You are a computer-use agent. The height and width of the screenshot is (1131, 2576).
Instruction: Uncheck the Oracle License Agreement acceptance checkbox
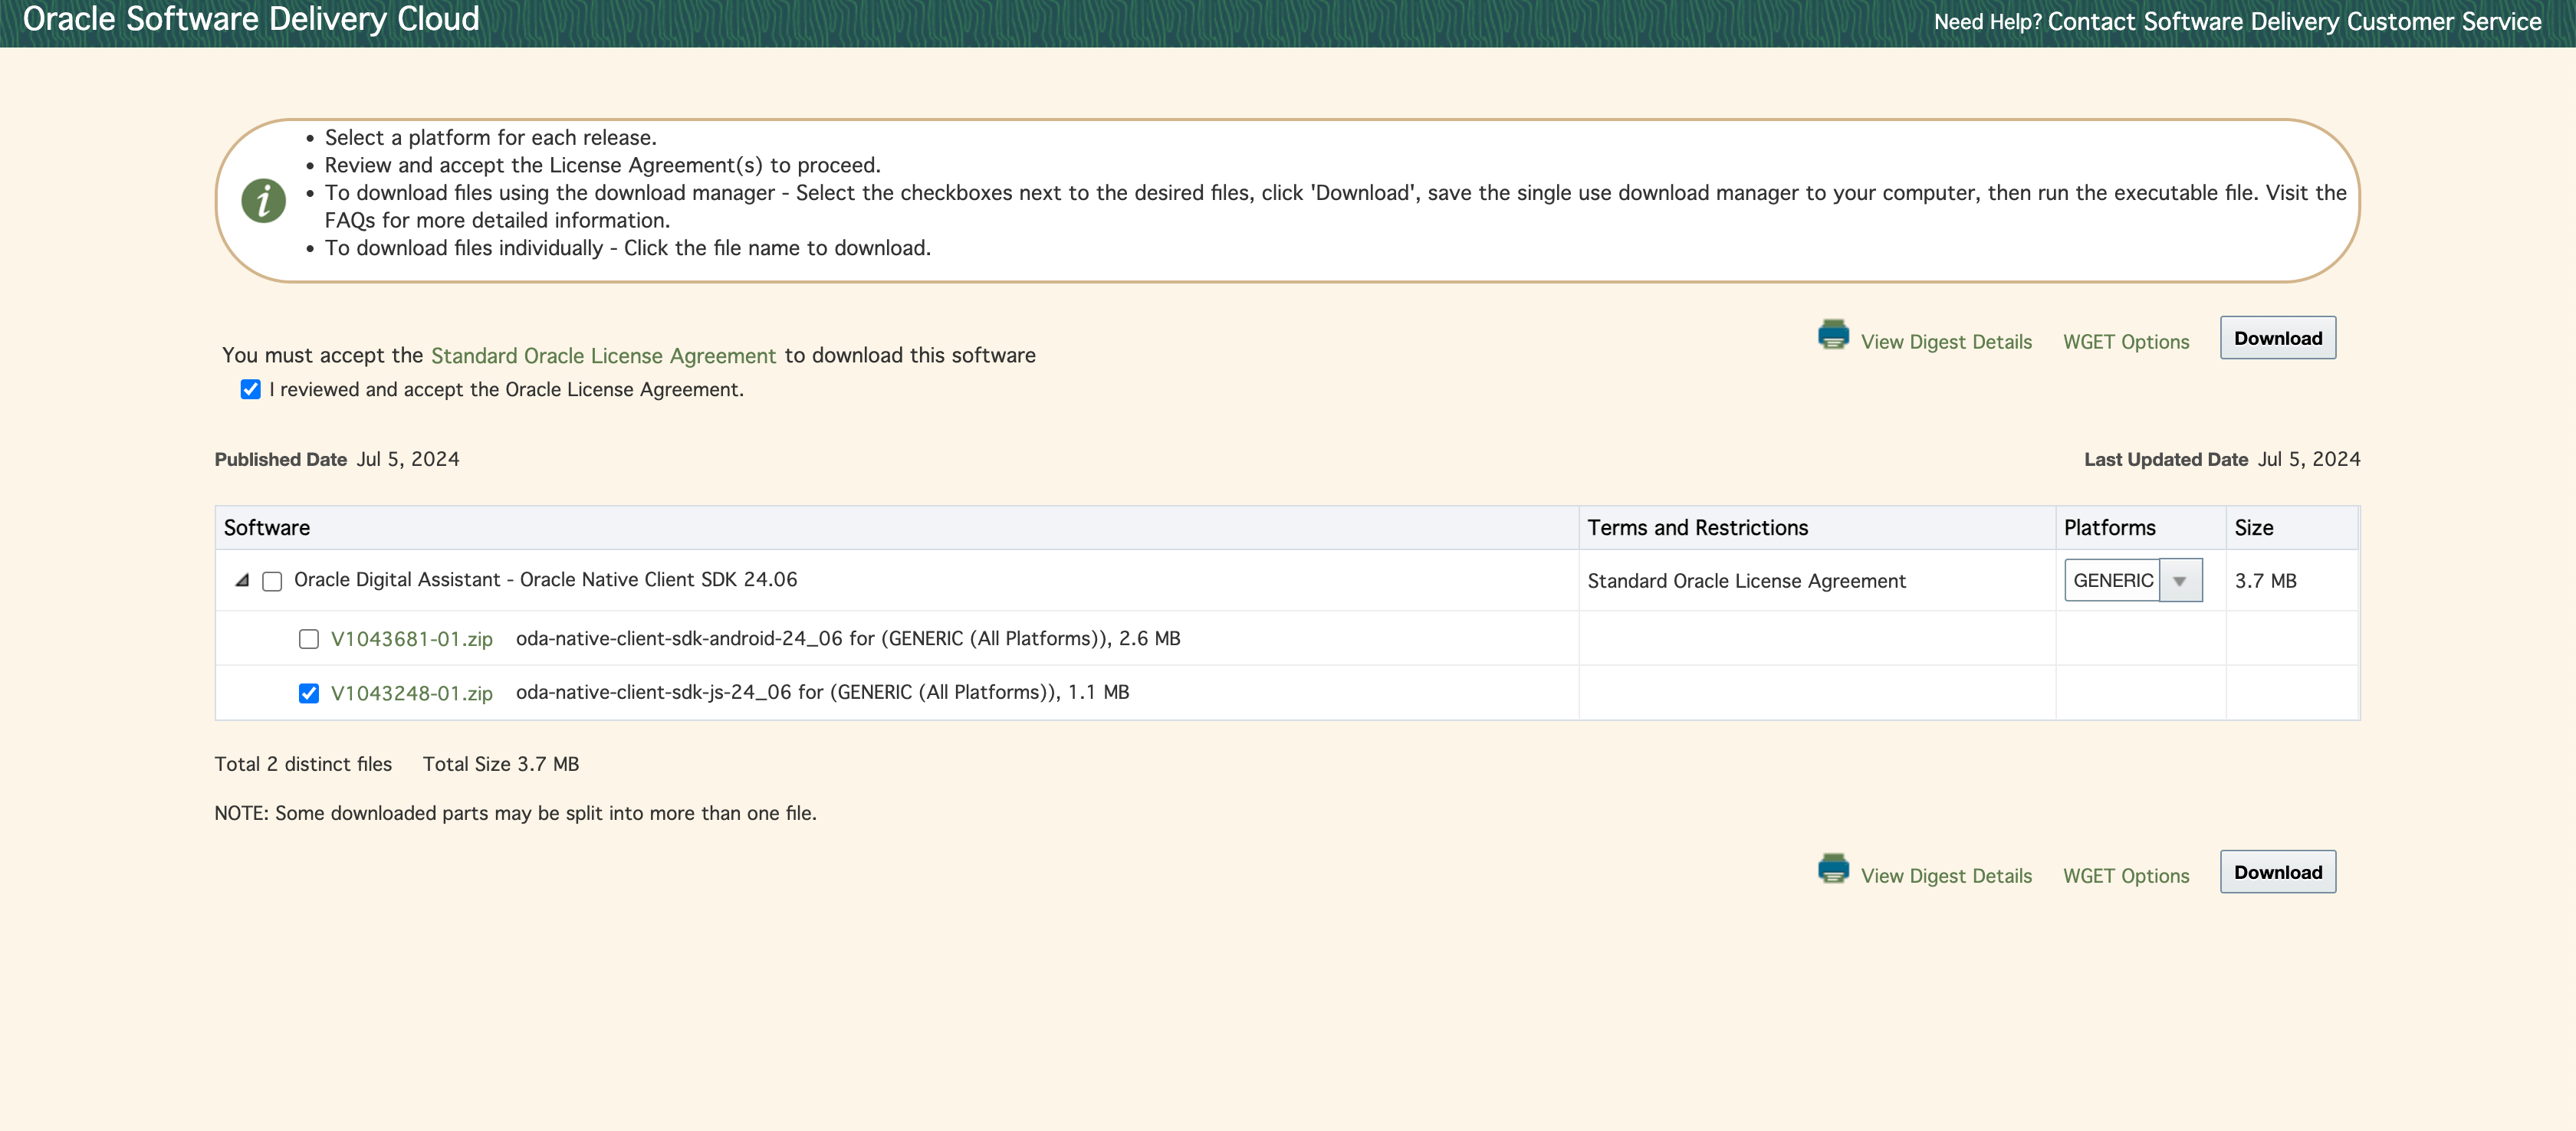(x=250, y=390)
